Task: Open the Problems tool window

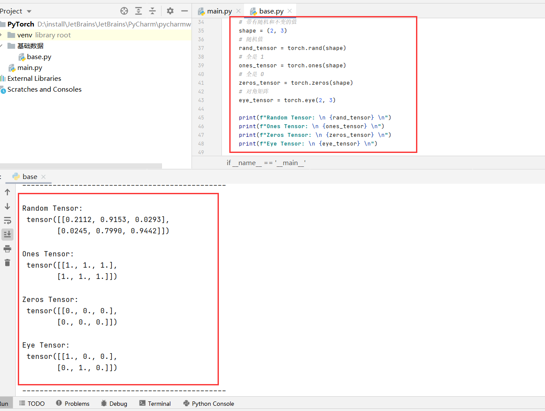Action: 73,403
